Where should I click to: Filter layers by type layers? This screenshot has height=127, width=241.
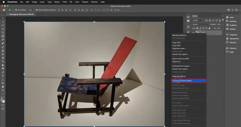213,21
